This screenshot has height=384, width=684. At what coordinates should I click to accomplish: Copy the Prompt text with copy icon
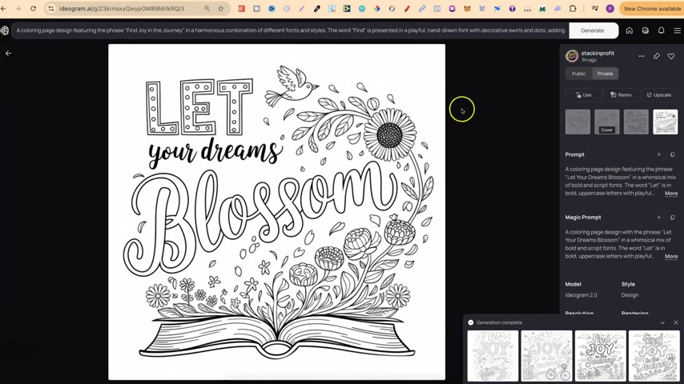tap(672, 154)
